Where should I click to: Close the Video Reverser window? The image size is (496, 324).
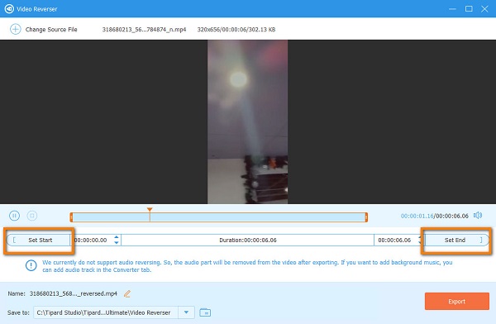[484, 9]
